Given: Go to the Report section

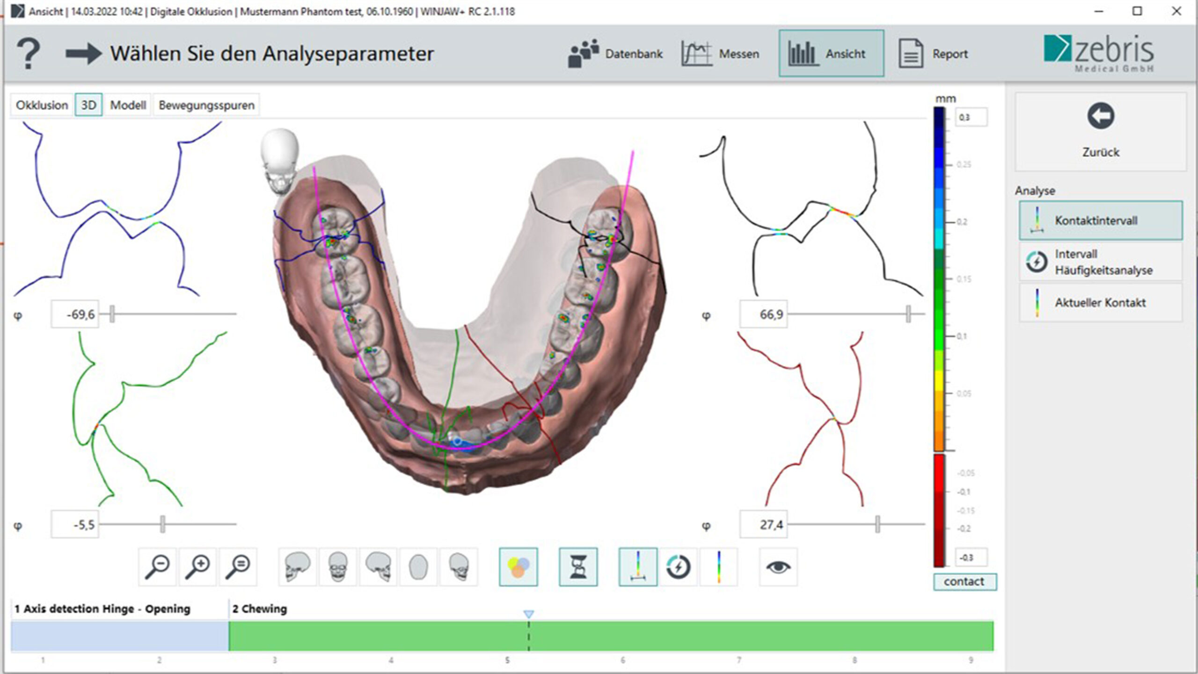Looking at the screenshot, I should (x=933, y=54).
